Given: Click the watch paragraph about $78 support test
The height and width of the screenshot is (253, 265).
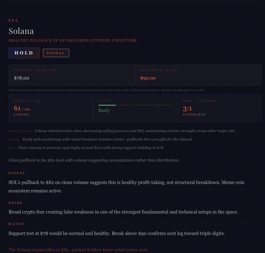Looking at the screenshot, I should (116, 233).
